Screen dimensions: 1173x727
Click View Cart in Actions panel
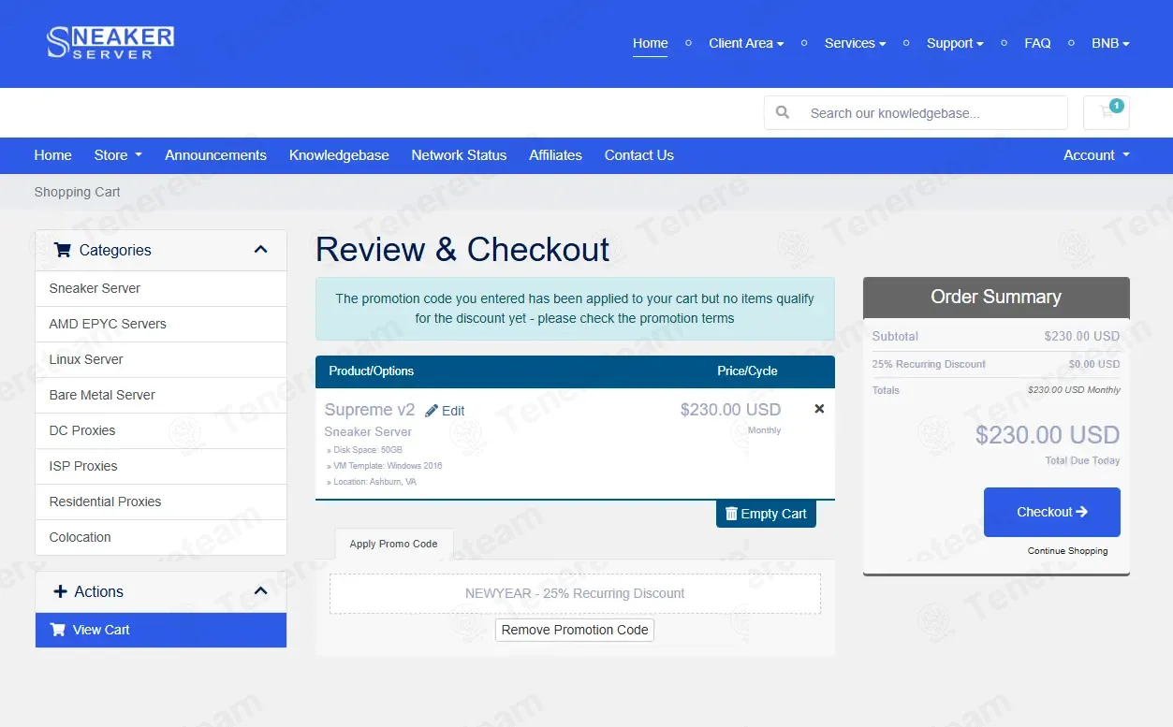[161, 630]
